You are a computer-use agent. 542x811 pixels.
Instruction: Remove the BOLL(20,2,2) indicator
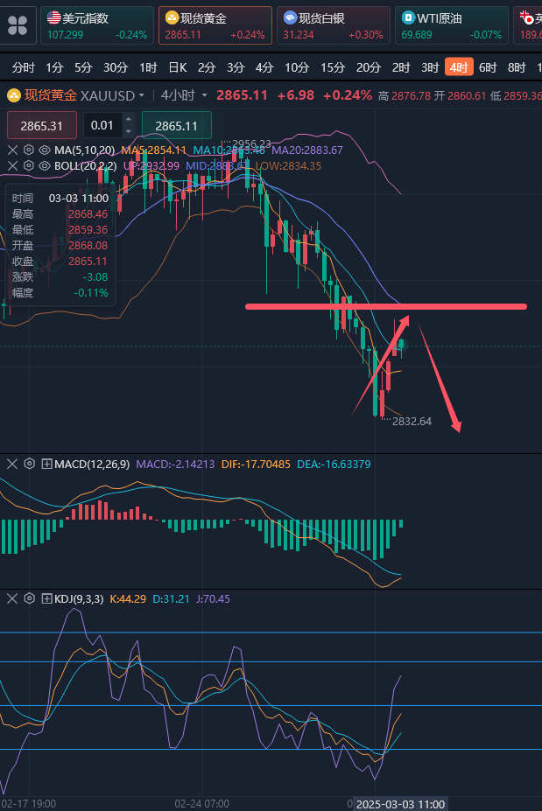[x=13, y=166]
